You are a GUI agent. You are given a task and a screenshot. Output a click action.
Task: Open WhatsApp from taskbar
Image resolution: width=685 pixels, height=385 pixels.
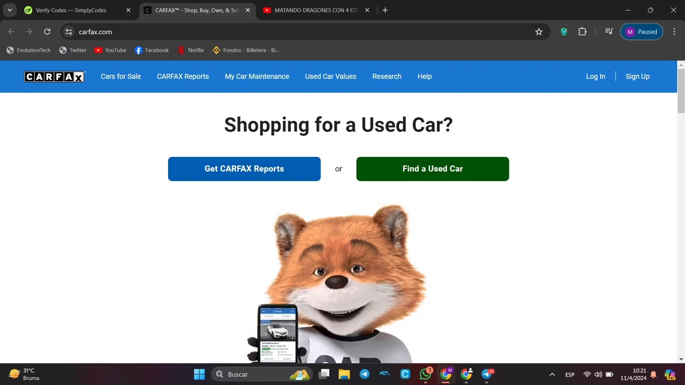click(x=426, y=374)
